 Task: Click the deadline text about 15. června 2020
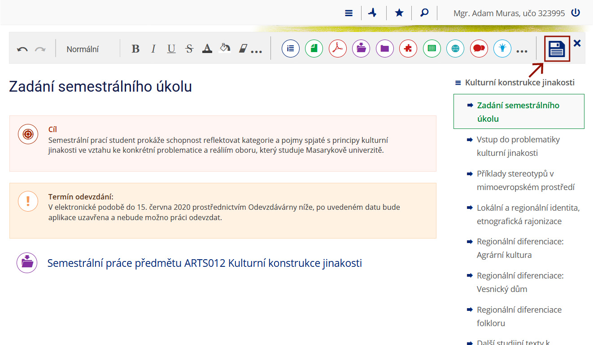click(224, 212)
